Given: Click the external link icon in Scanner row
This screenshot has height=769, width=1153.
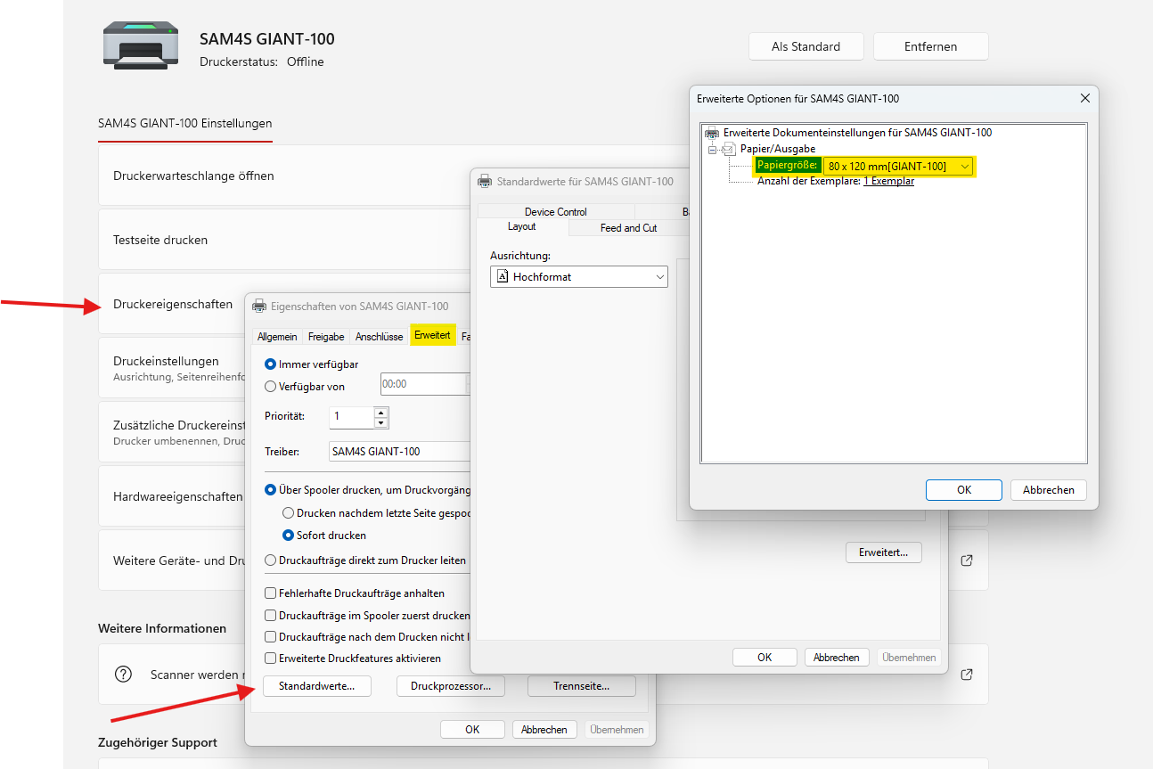Looking at the screenshot, I should coord(967,675).
